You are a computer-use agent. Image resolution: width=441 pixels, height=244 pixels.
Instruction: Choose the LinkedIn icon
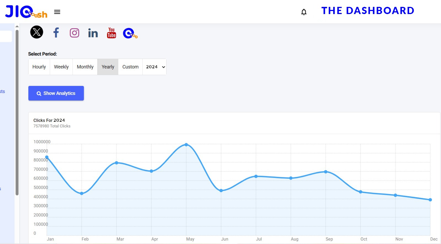click(x=93, y=33)
